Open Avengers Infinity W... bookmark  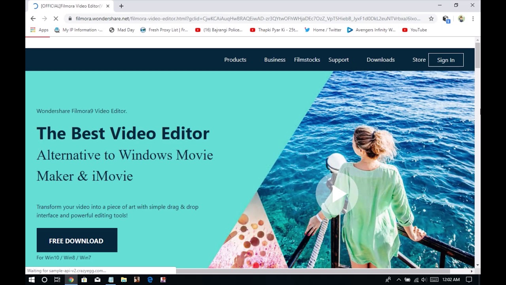coord(371,30)
